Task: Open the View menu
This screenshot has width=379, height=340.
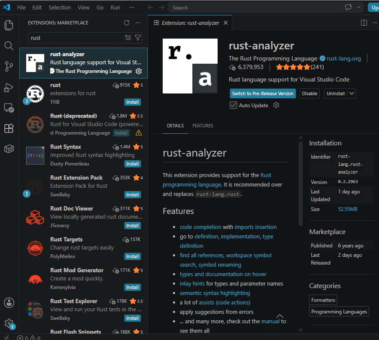Action: (84, 7)
